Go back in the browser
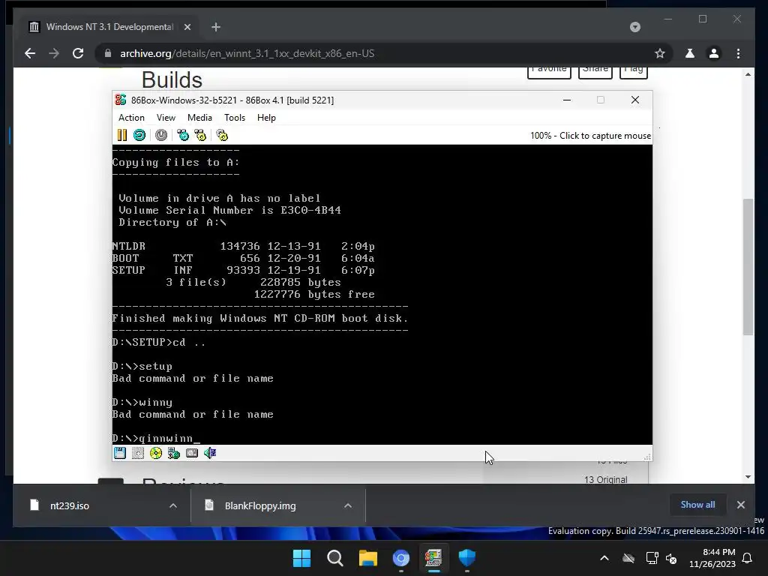The height and width of the screenshot is (576, 768). point(30,53)
